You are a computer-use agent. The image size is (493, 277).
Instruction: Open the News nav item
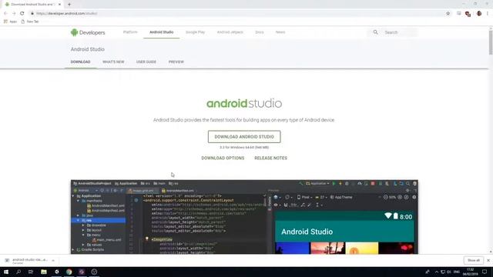coord(280,32)
